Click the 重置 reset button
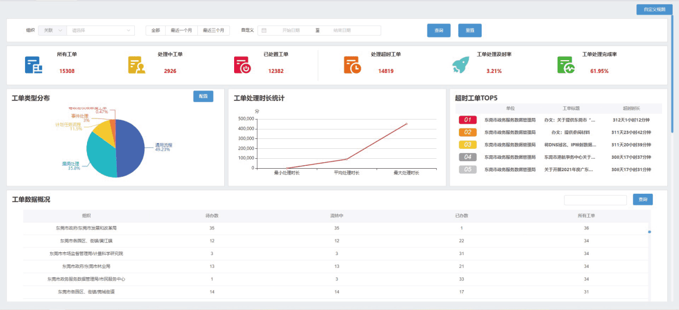This screenshot has height=310, width=679. coord(470,30)
